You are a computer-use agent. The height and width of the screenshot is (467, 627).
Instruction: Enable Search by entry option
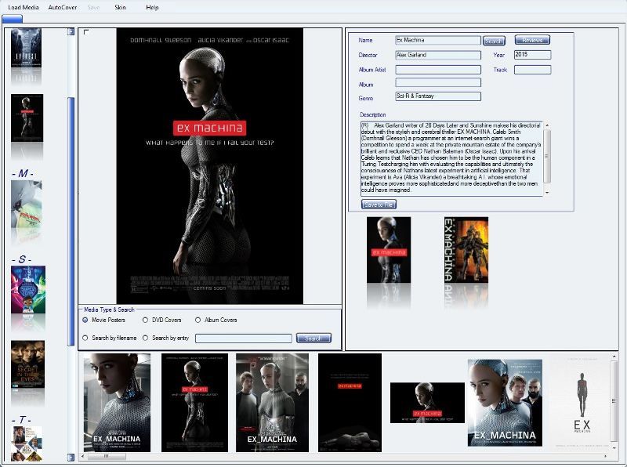(145, 338)
